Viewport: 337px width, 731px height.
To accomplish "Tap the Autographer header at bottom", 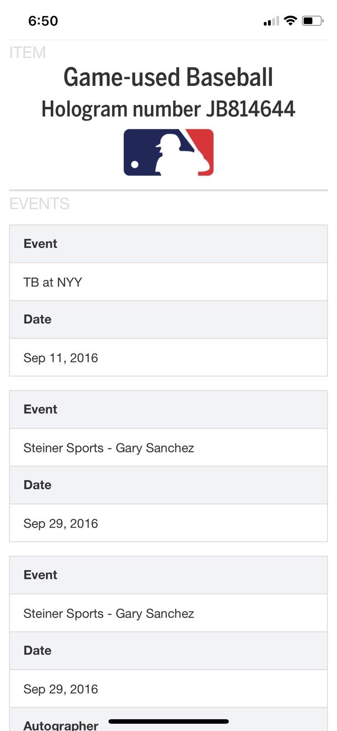I will pos(61,725).
